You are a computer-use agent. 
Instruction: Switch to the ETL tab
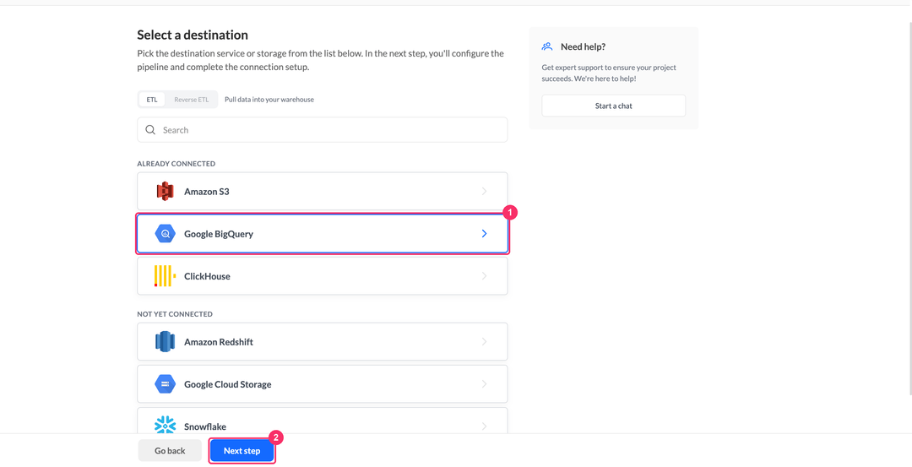[x=152, y=100]
